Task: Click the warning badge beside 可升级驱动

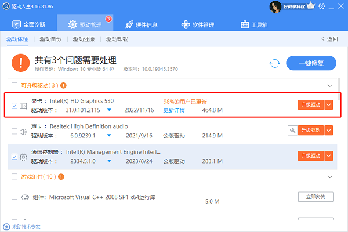Action: click(x=63, y=85)
